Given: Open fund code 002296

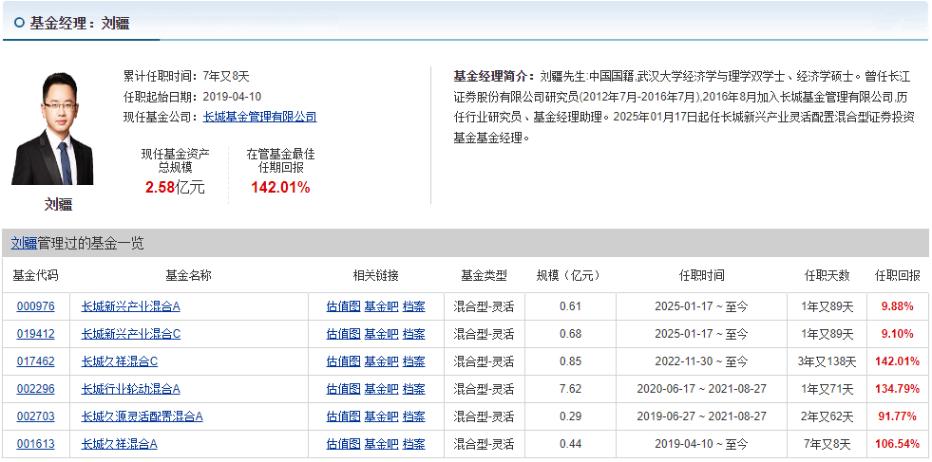Looking at the screenshot, I should [x=36, y=389].
